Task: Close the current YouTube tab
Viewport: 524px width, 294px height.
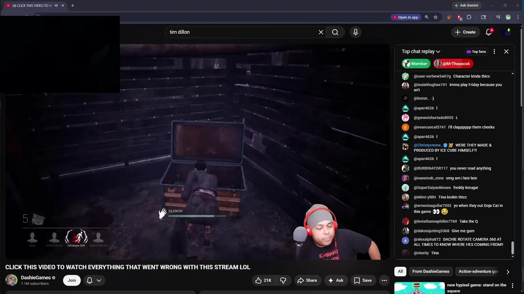Action: tap(63, 5)
